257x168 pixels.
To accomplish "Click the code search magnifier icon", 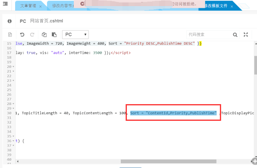I will (x=235, y=35).
